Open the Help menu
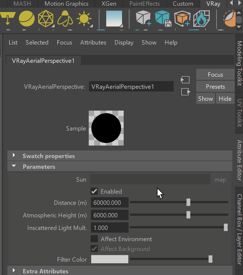Viewport: 243px width, 275px height. (171, 42)
